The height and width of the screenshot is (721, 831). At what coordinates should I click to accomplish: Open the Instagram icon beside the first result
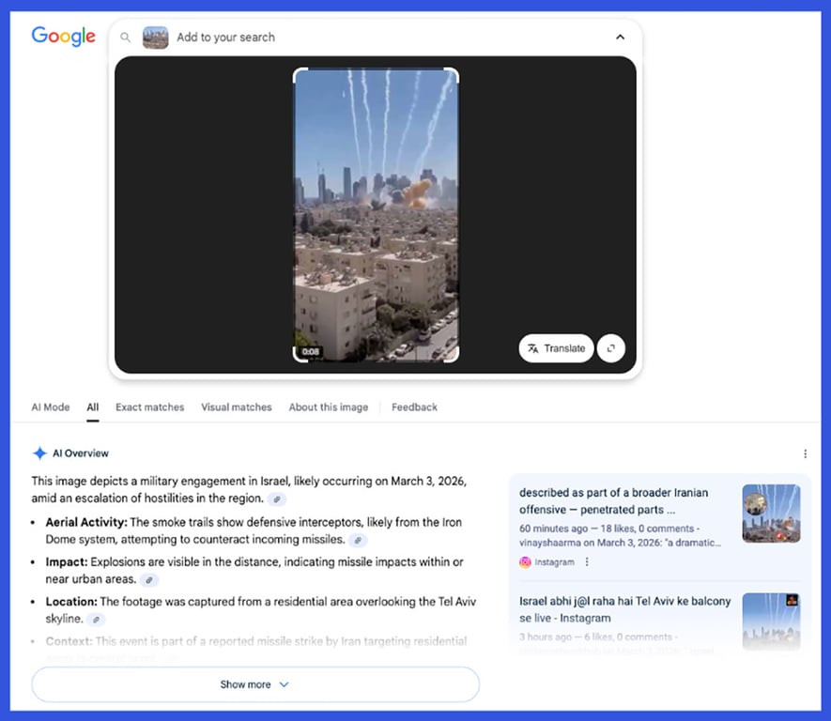[526, 561]
